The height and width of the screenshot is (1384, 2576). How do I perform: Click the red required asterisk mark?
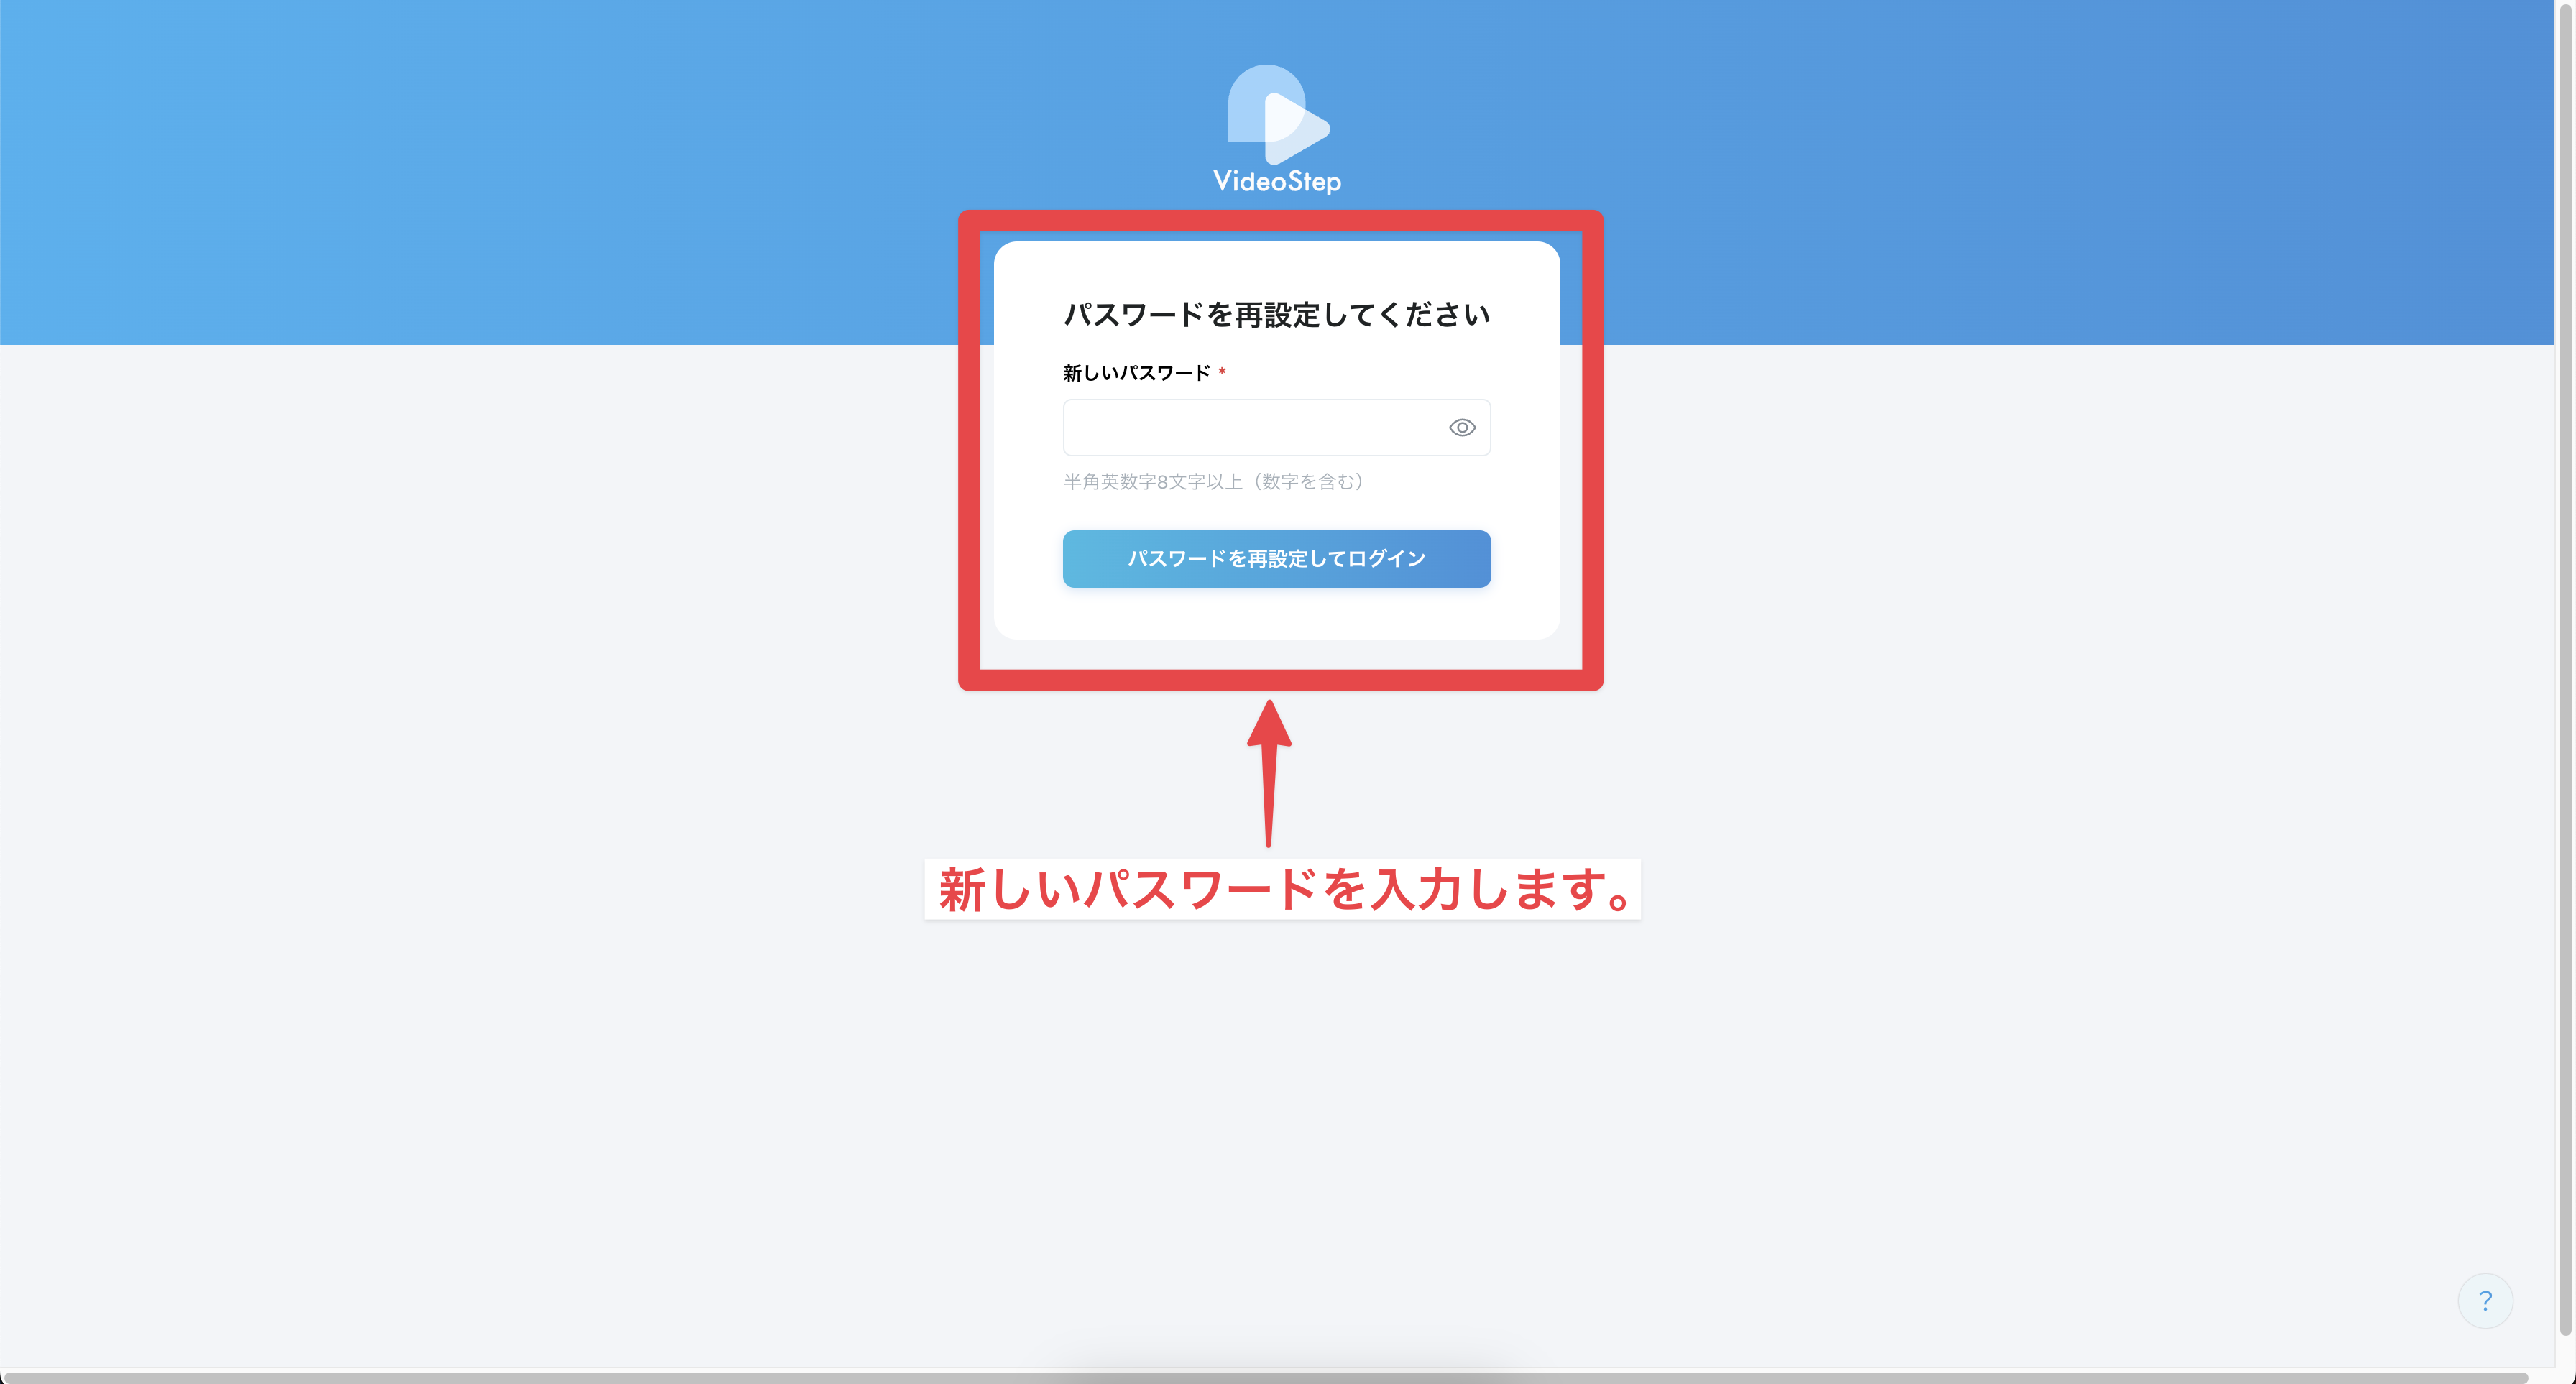1222,372
